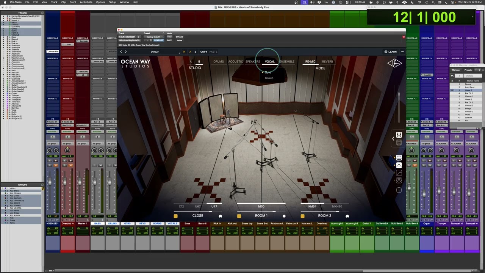Click the Groups list options icon
485x273 pixels.
[42, 185]
